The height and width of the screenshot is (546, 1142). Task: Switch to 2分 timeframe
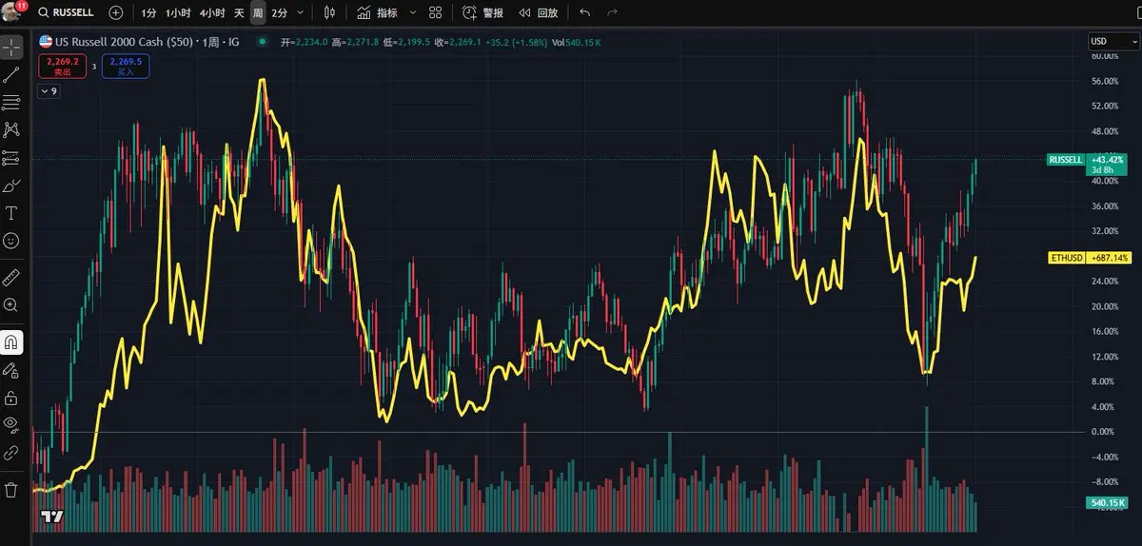(279, 13)
